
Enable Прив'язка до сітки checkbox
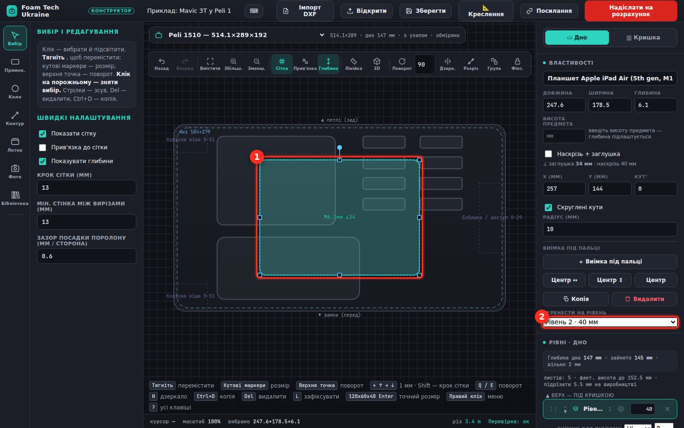pyautogui.click(x=43, y=147)
